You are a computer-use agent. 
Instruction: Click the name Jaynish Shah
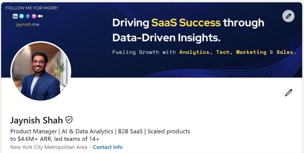(37, 120)
